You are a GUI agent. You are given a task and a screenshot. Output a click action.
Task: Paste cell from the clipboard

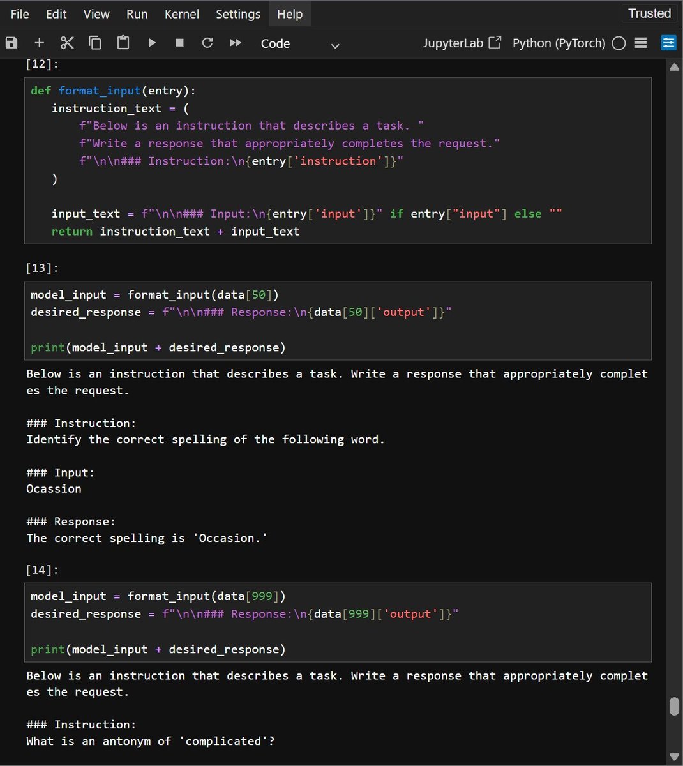pyautogui.click(x=123, y=43)
